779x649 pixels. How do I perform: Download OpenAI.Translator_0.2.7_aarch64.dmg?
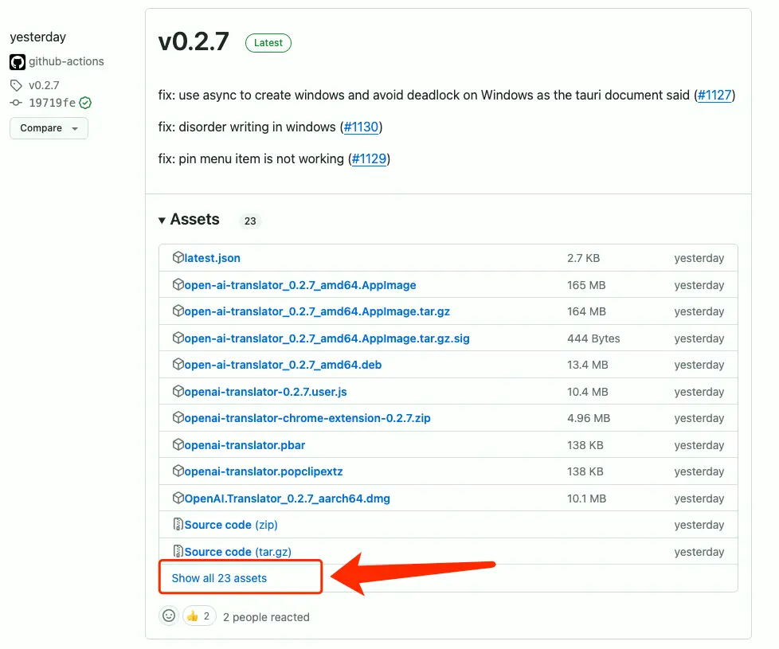(x=287, y=498)
